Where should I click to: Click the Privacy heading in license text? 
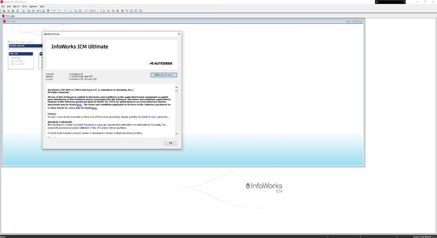52,114
